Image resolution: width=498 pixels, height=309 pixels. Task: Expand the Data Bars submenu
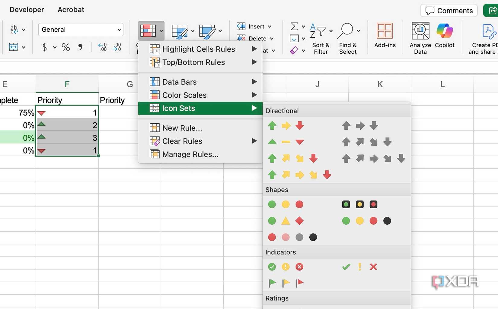tap(179, 82)
